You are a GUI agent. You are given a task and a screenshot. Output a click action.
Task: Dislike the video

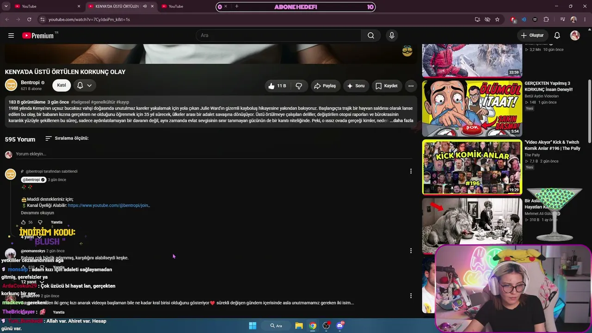299,86
